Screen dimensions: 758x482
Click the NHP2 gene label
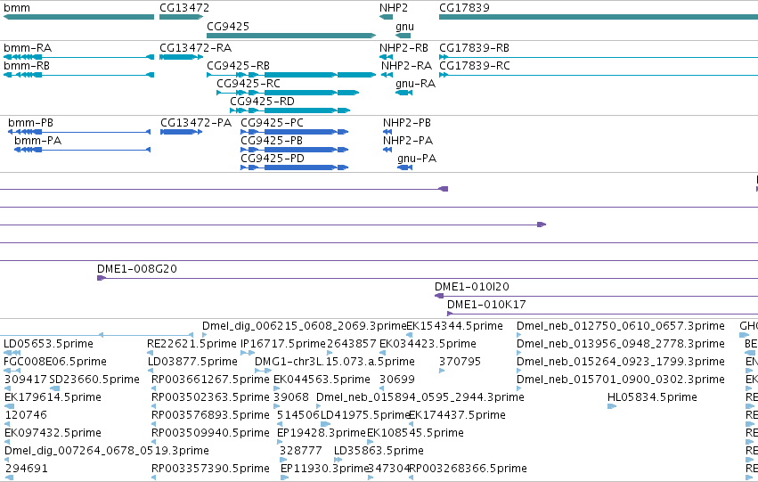394,8
